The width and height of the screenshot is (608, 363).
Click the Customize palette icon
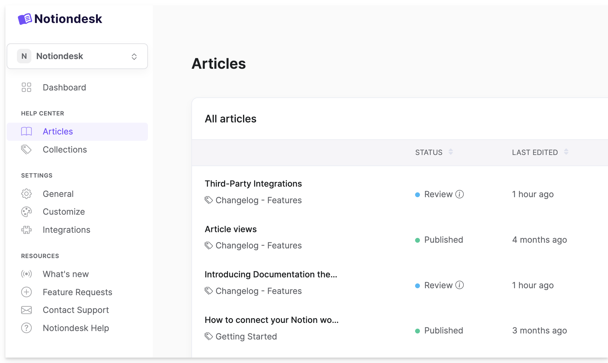tap(27, 212)
